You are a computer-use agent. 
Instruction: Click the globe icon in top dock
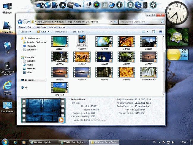(x=48, y=5)
